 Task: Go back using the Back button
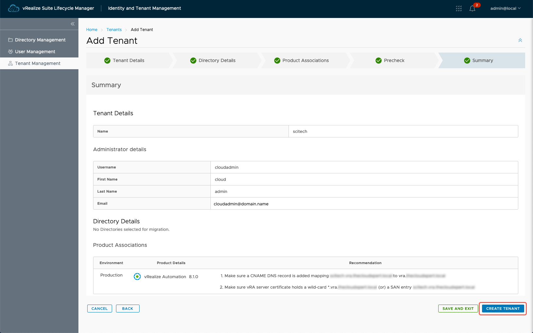[x=127, y=309]
